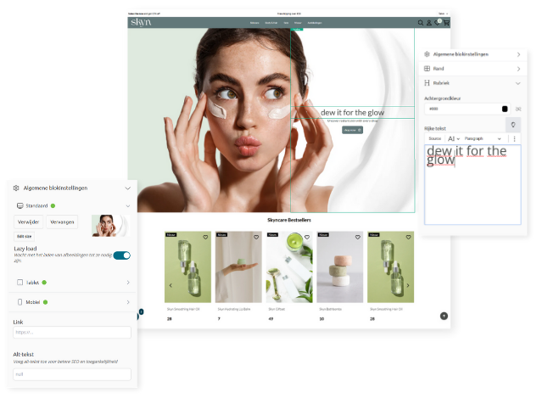This screenshot has width=537, height=404.
Task: Click previous arrow on bestsellers carousel
Action: 171,285
